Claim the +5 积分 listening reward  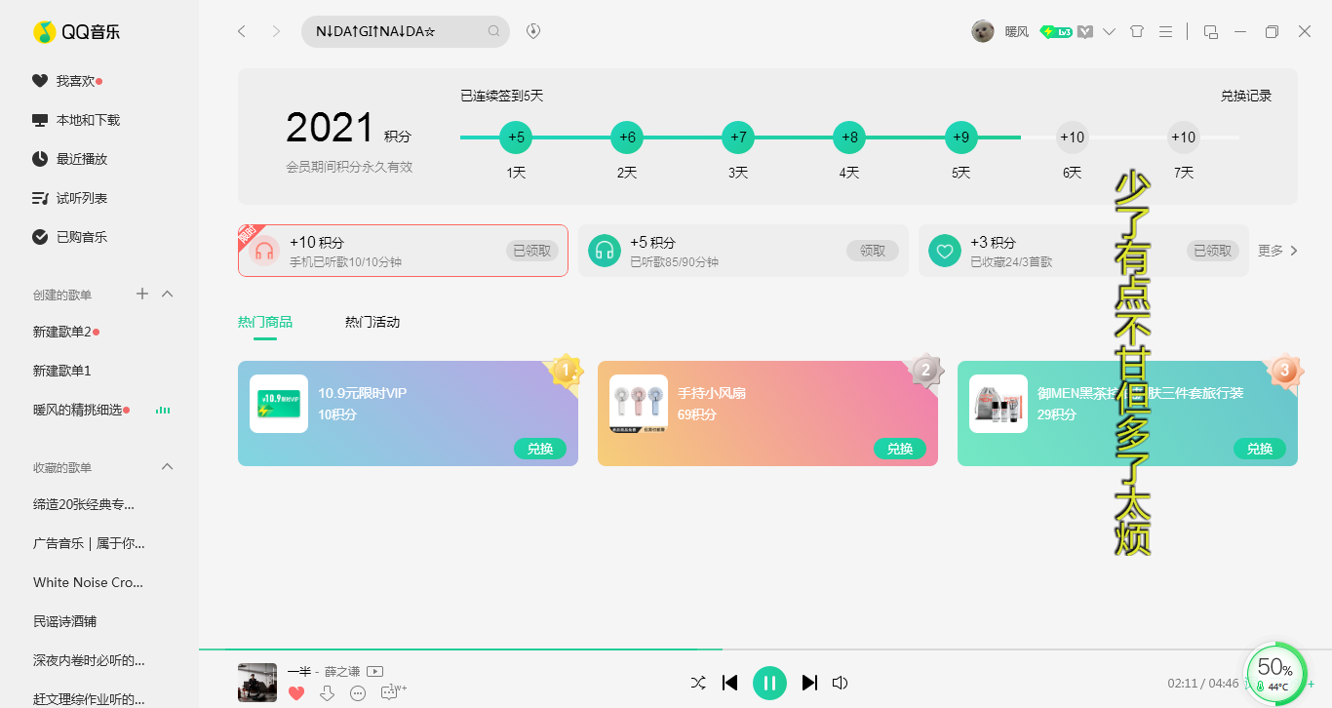(x=872, y=251)
